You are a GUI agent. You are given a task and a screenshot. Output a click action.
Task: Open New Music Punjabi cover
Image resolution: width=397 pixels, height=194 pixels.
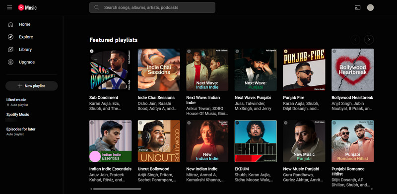point(304,141)
